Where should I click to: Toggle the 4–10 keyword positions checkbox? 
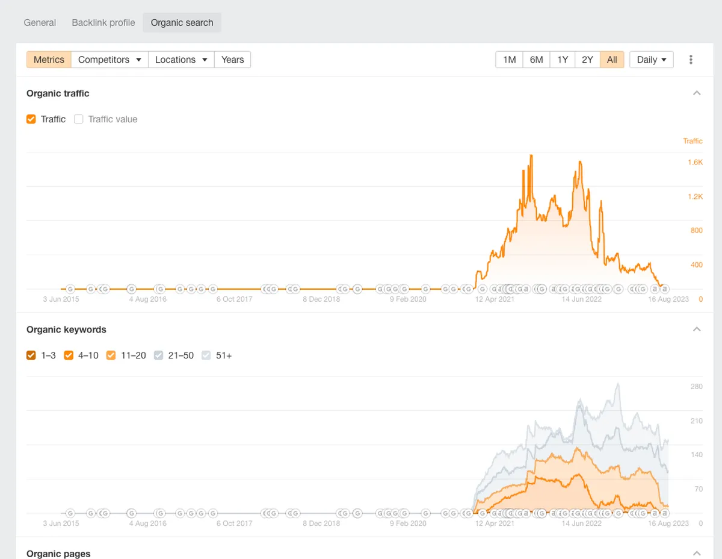point(69,355)
